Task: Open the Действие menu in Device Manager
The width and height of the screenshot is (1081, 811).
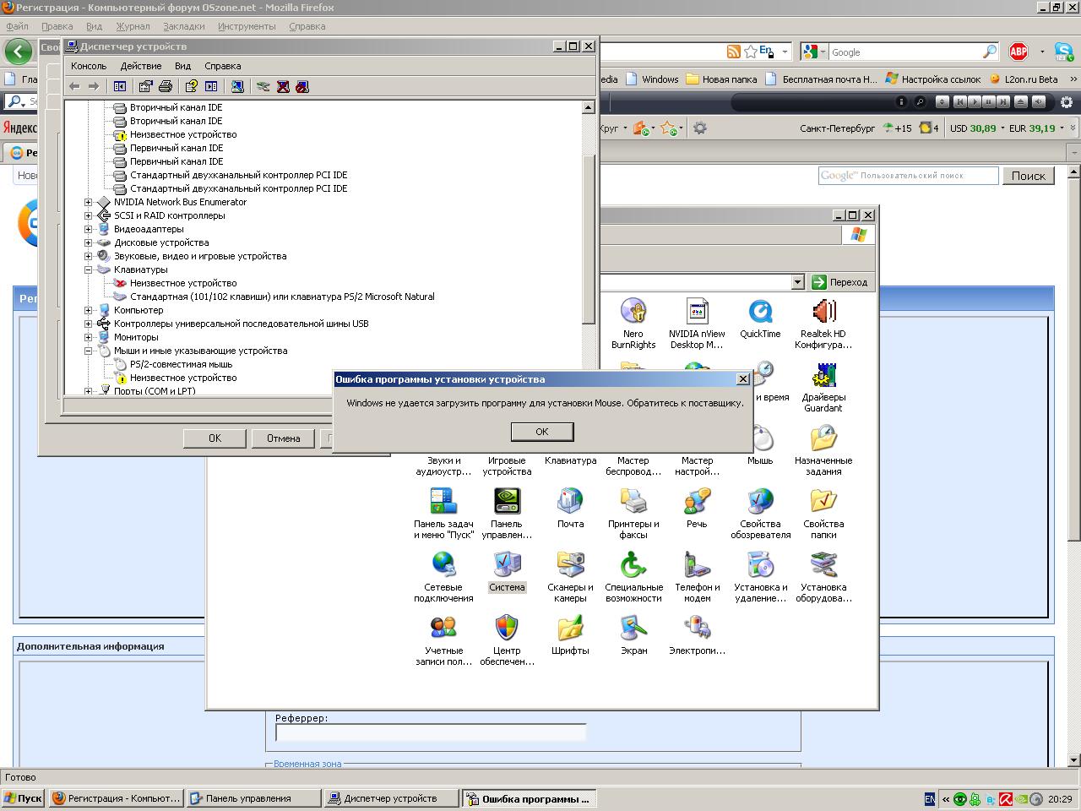Action: point(140,66)
